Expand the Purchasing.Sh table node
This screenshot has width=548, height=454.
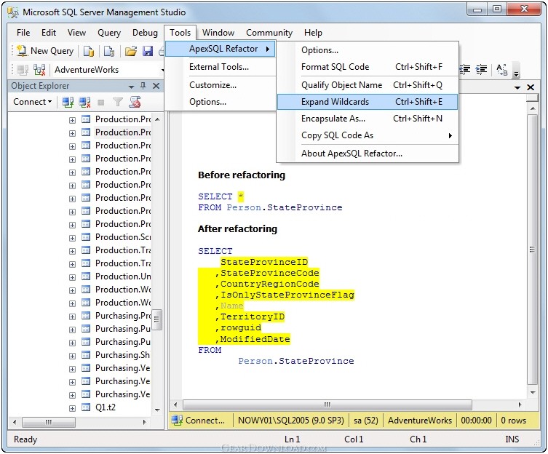pos(72,356)
